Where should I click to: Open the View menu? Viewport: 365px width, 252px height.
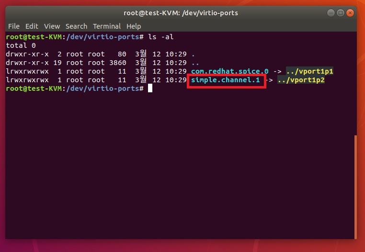(52, 26)
